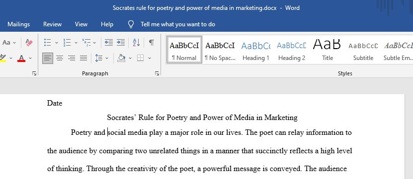This screenshot has width=413, height=179.
Task: Click the red Font Color button
Action: click(21, 58)
